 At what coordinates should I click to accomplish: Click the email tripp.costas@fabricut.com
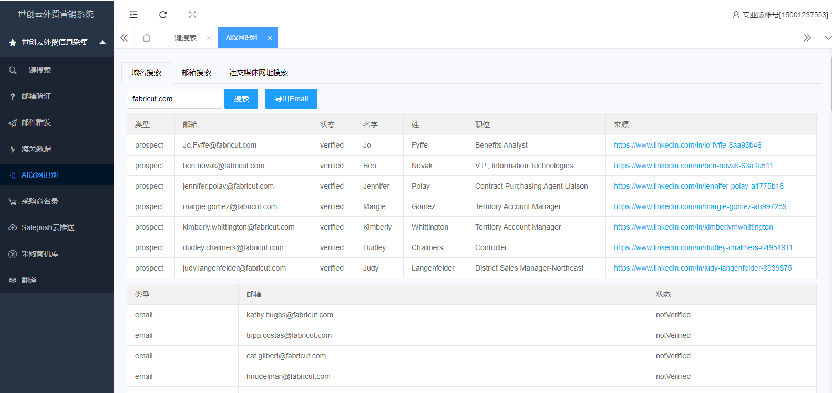coord(289,335)
